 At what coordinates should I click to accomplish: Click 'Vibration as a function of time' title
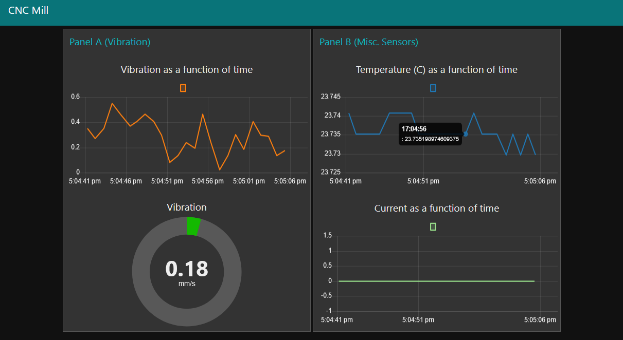(187, 69)
